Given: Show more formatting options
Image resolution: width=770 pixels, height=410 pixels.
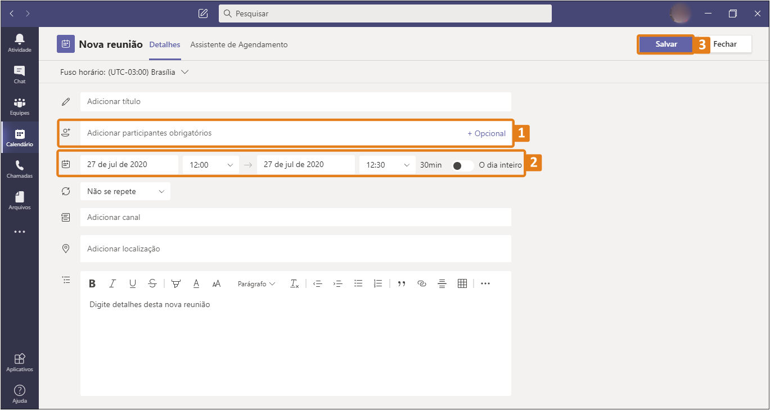Looking at the screenshot, I should [x=485, y=284].
